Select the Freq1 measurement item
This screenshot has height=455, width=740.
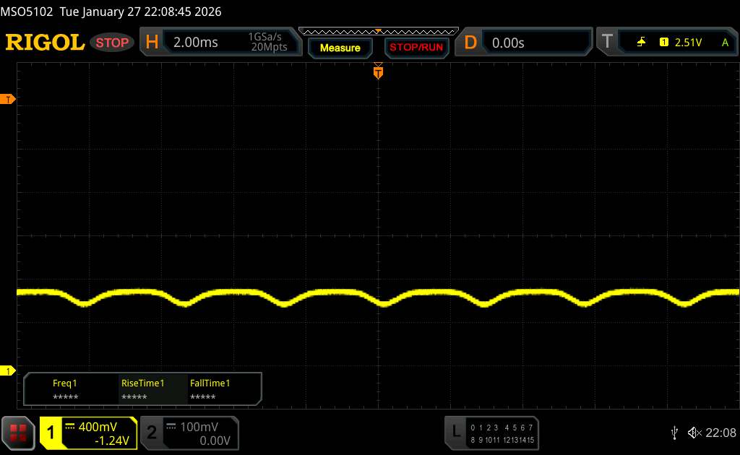click(65, 390)
